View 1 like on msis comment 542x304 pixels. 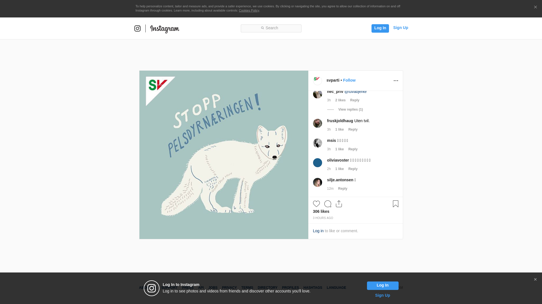pos(340,149)
